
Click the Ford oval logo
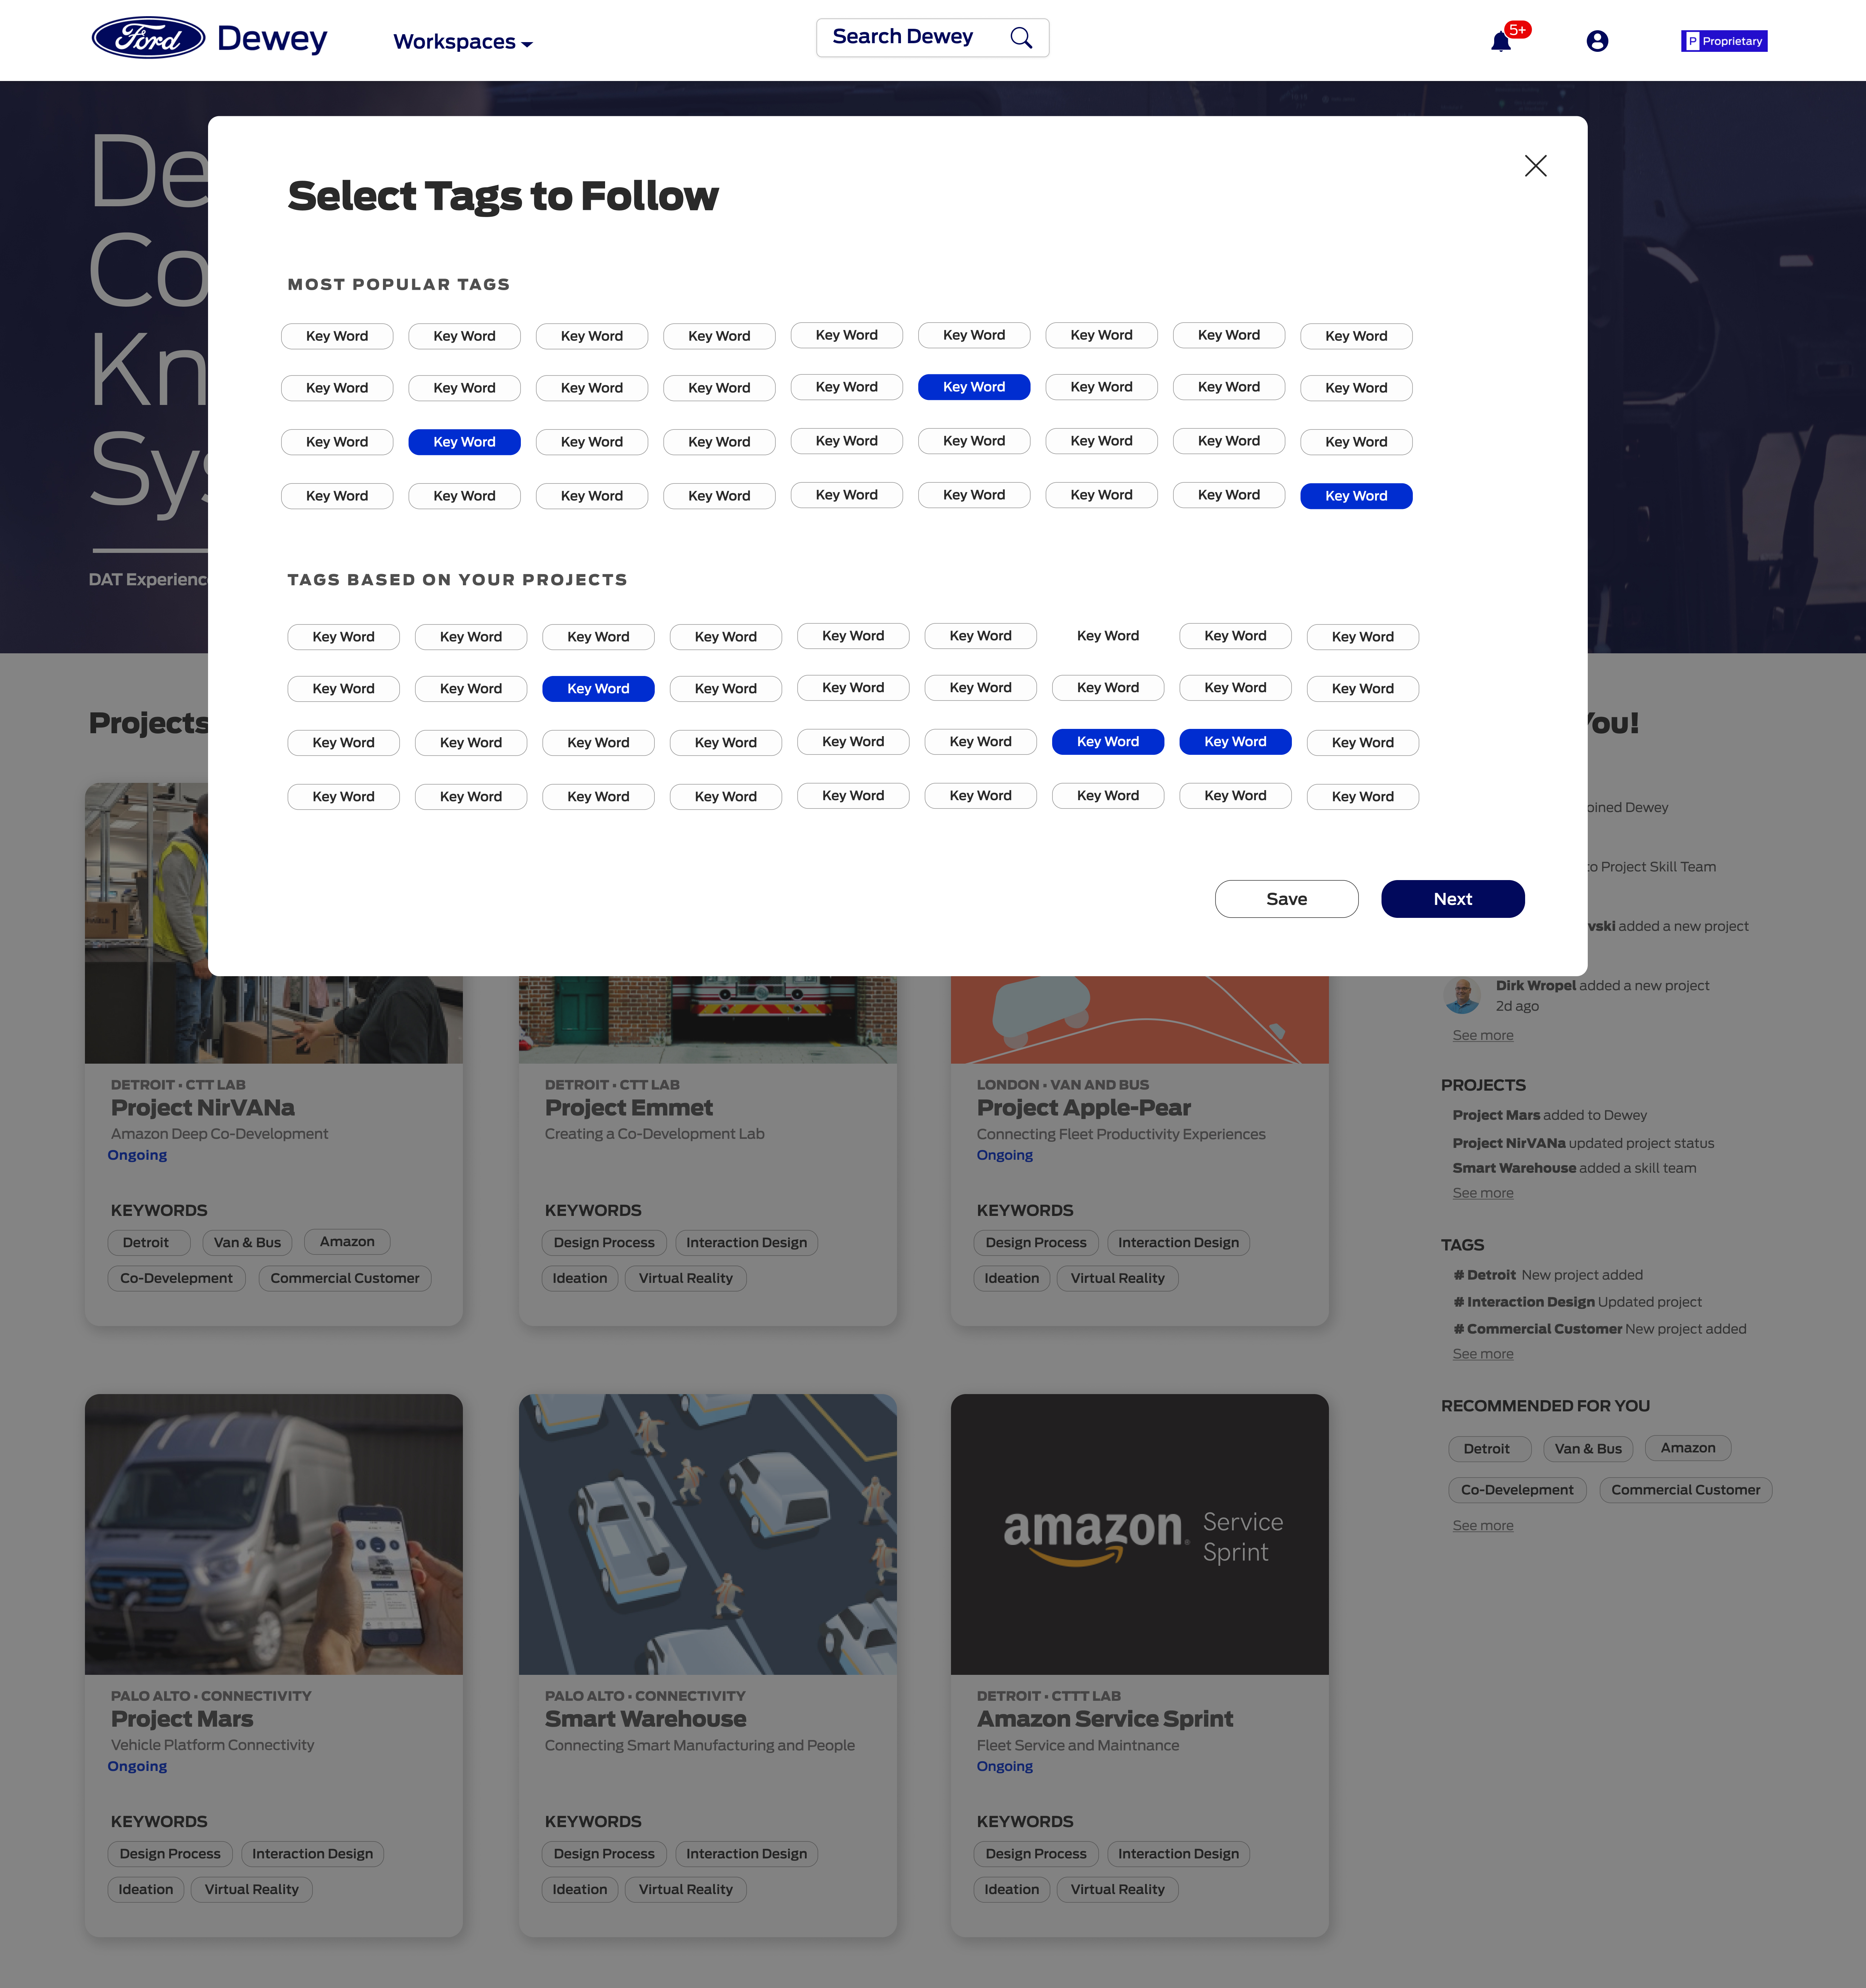pos(148,38)
